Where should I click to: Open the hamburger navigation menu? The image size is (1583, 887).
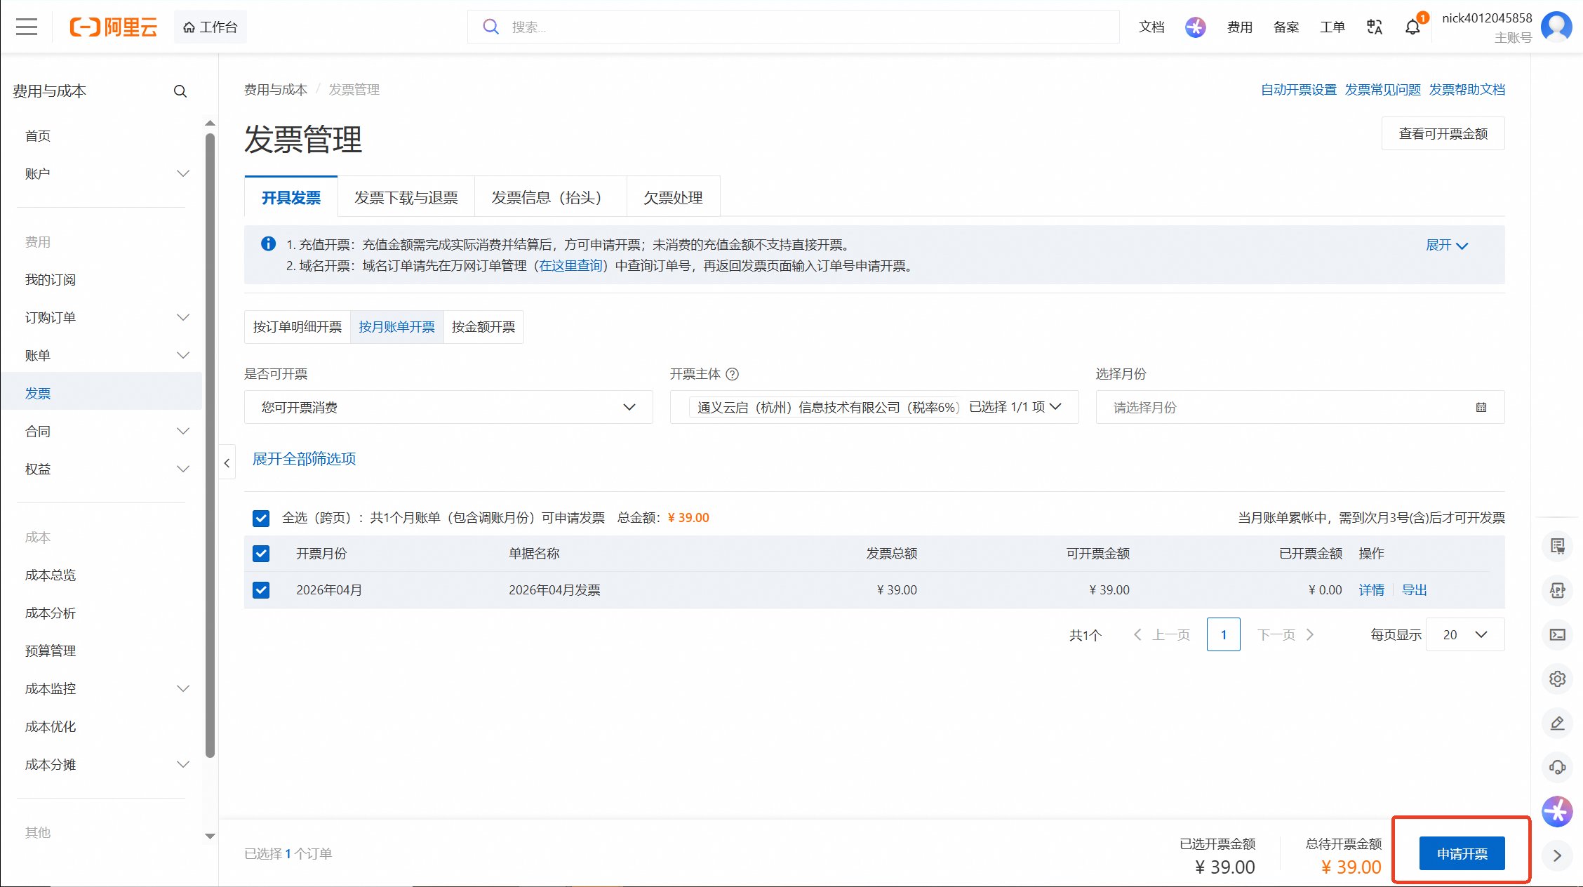pos(27,27)
